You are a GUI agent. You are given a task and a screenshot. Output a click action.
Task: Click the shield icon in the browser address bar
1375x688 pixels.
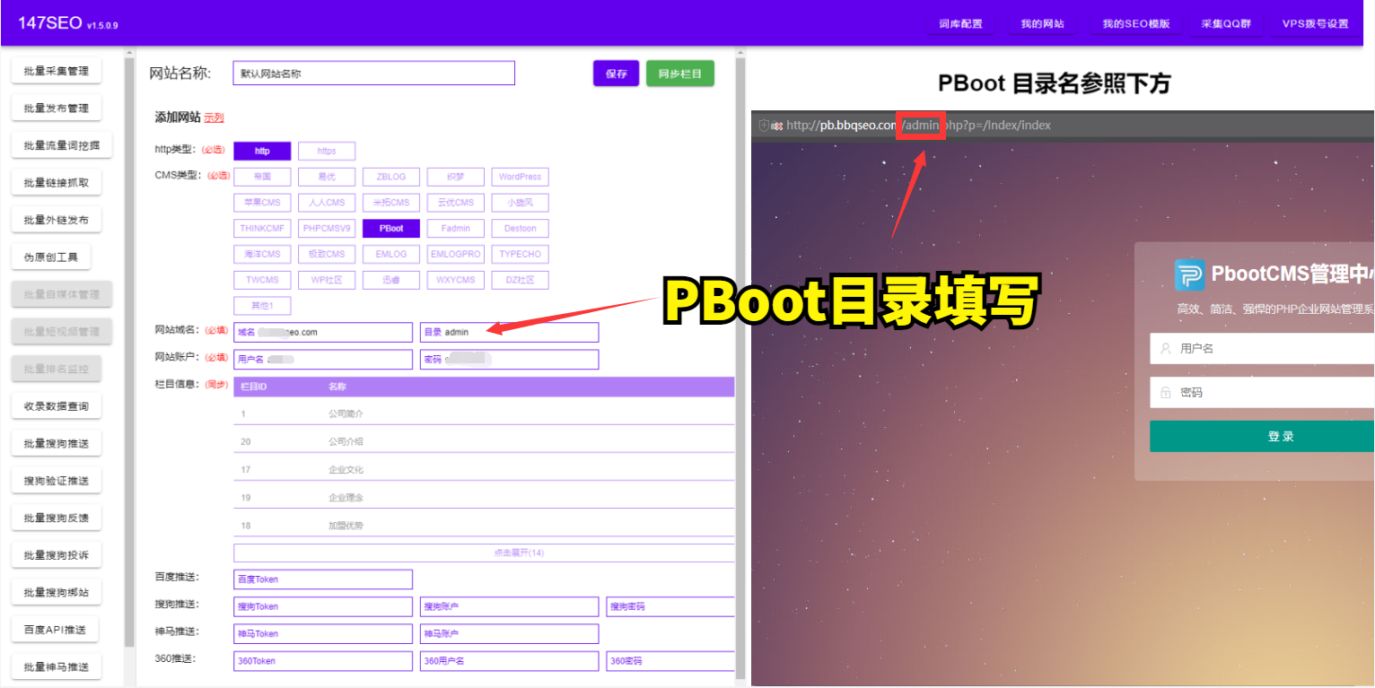coord(764,126)
